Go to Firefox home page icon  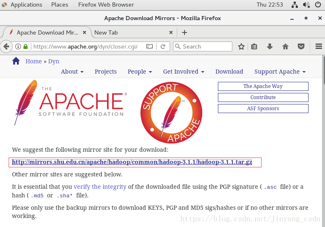285,46
